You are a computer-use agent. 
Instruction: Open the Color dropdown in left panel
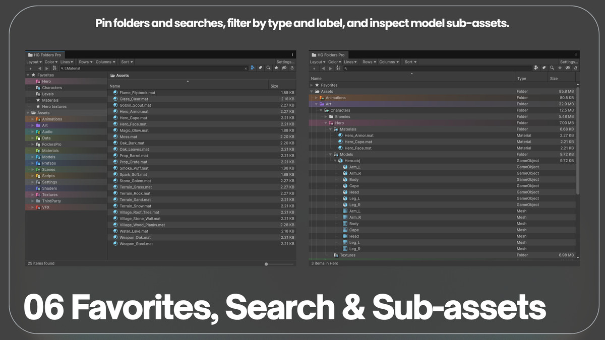[x=51, y=62]
